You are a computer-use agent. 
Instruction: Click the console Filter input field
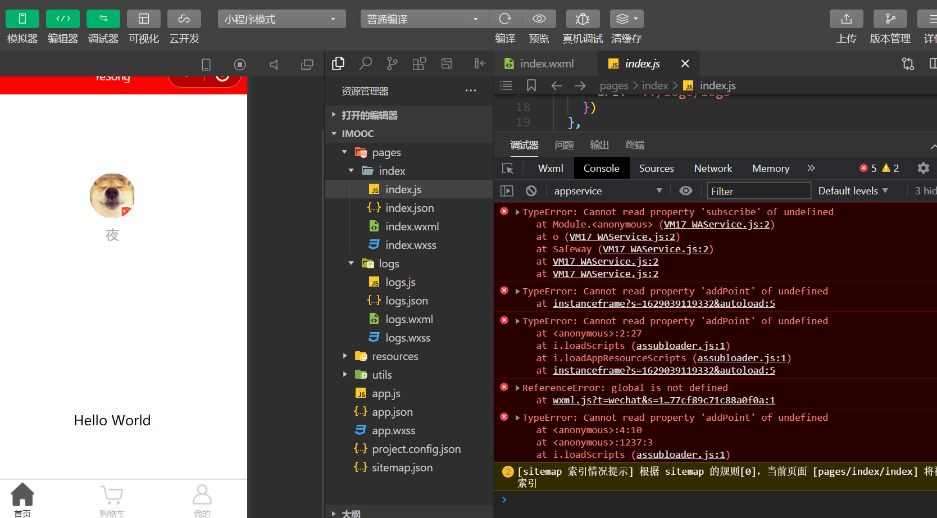pos(759,191)
